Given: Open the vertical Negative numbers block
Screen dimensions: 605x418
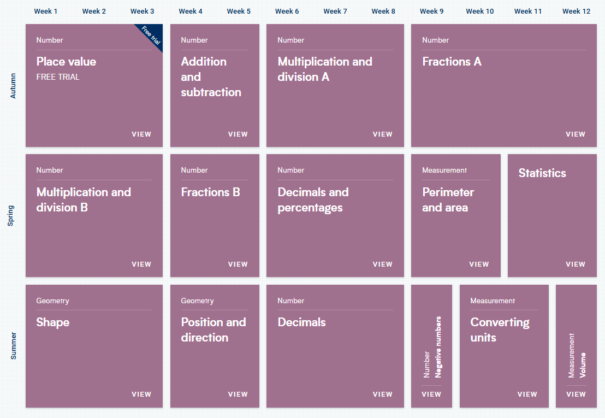Looking at the screenshot, I should (x=431, y=395).
